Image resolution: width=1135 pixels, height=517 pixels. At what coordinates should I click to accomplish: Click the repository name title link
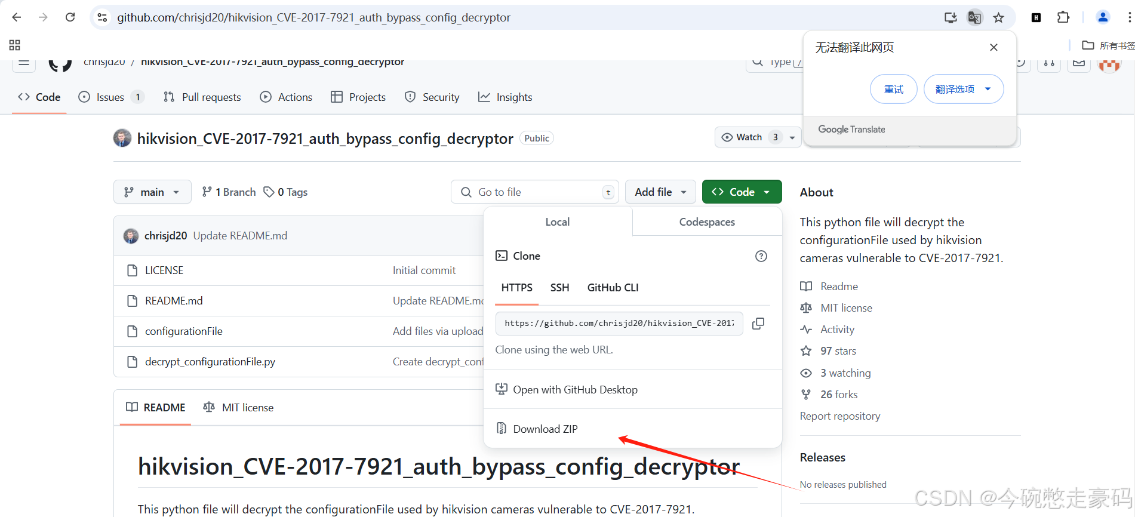point(325,139)
